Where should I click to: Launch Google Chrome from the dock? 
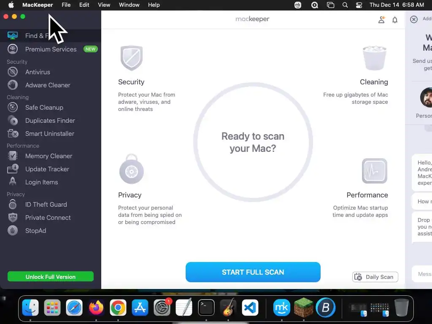118,308
